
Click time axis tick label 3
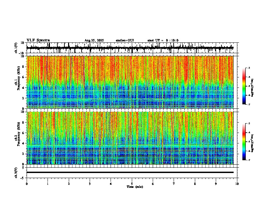click(x=90, y=184)
